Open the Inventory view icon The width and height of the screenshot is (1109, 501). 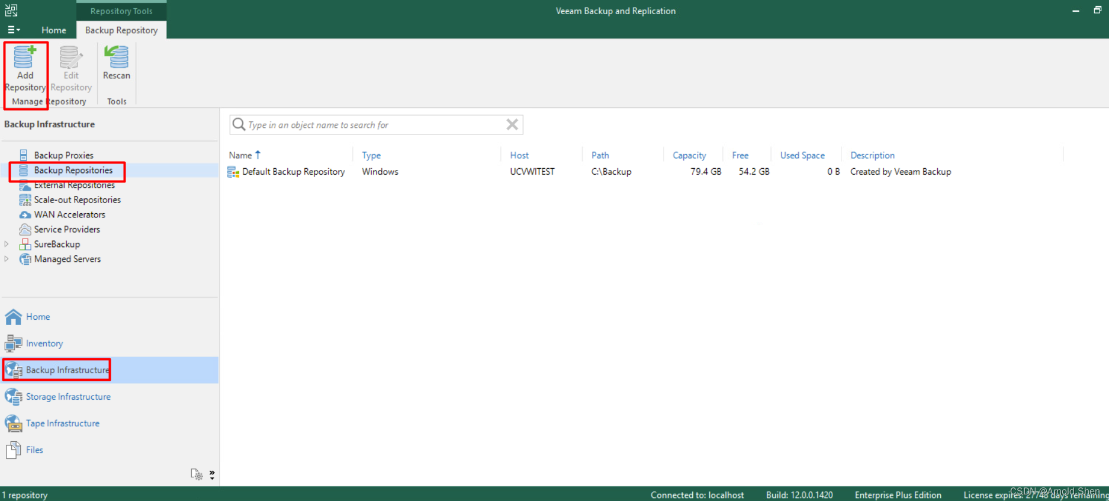pyautogui.click(x=13, y=343)
